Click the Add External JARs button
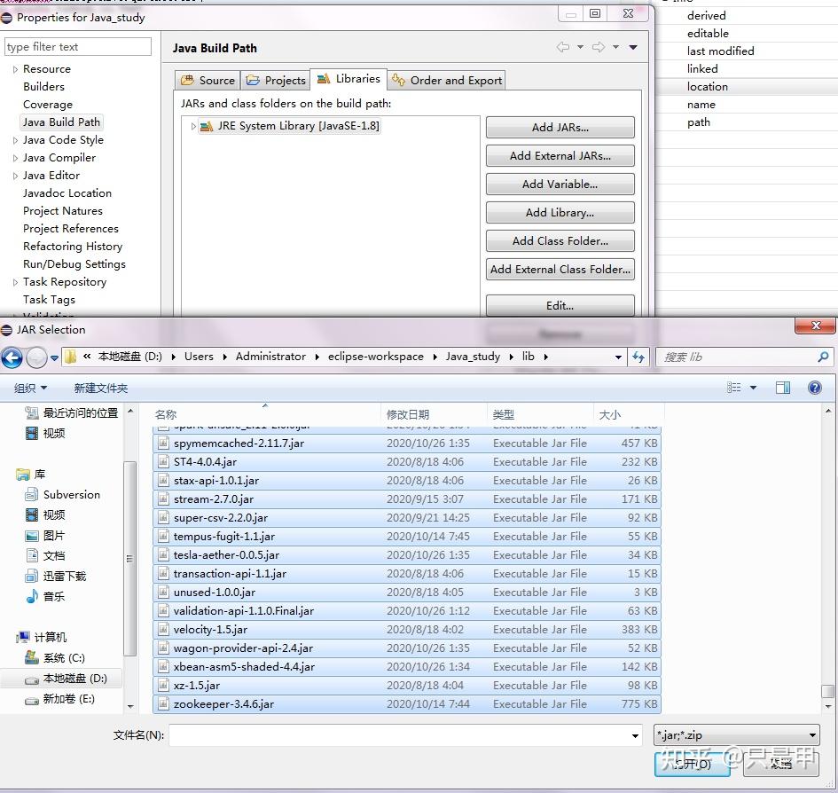Screen dimensions: 838x793 click(x=560, y=155)
